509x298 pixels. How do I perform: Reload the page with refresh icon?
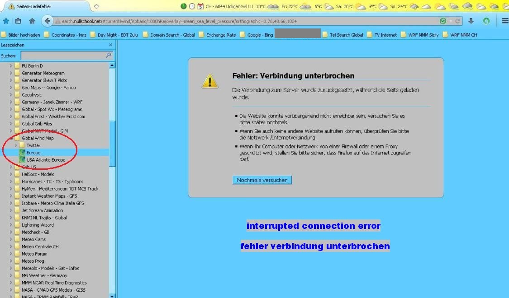pos(457,21)
